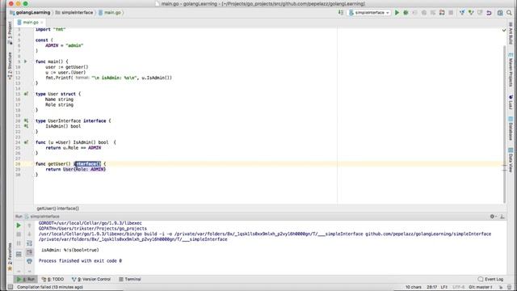This screenshot has width=517, height=291.
Task: Close the main.go editor tab
Action: click(42, 23)
